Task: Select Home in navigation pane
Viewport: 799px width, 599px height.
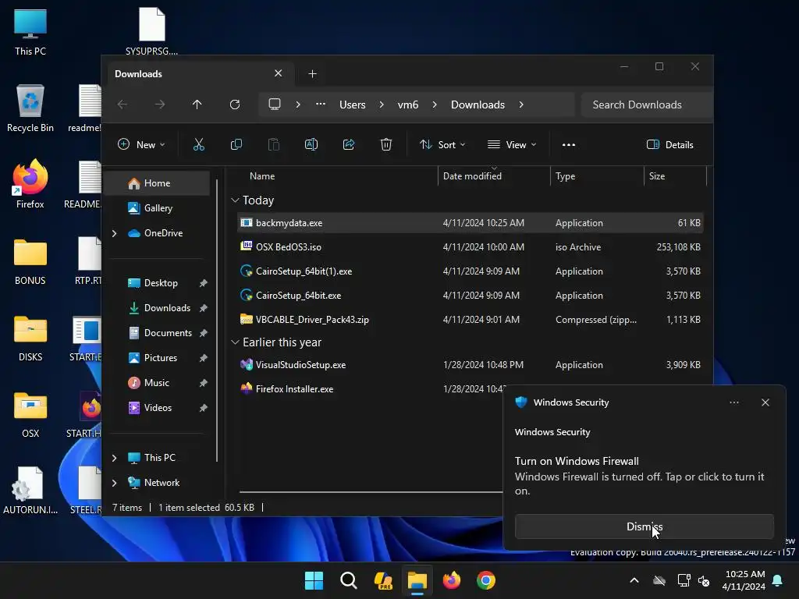Action: (x=158, y=183)
